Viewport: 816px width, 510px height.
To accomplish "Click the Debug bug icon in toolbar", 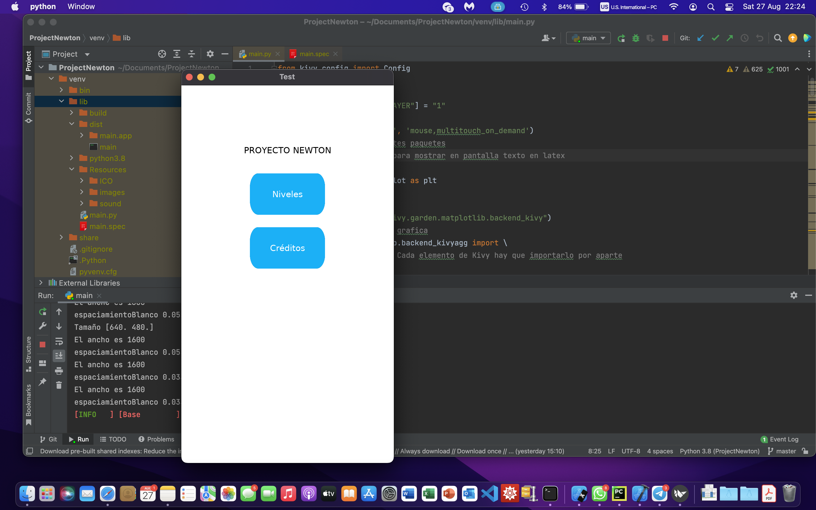I will point(636,38).
